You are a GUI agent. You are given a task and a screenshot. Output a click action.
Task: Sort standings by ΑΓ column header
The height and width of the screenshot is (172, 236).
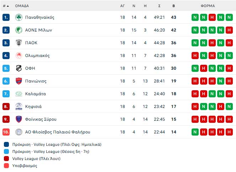123,6
